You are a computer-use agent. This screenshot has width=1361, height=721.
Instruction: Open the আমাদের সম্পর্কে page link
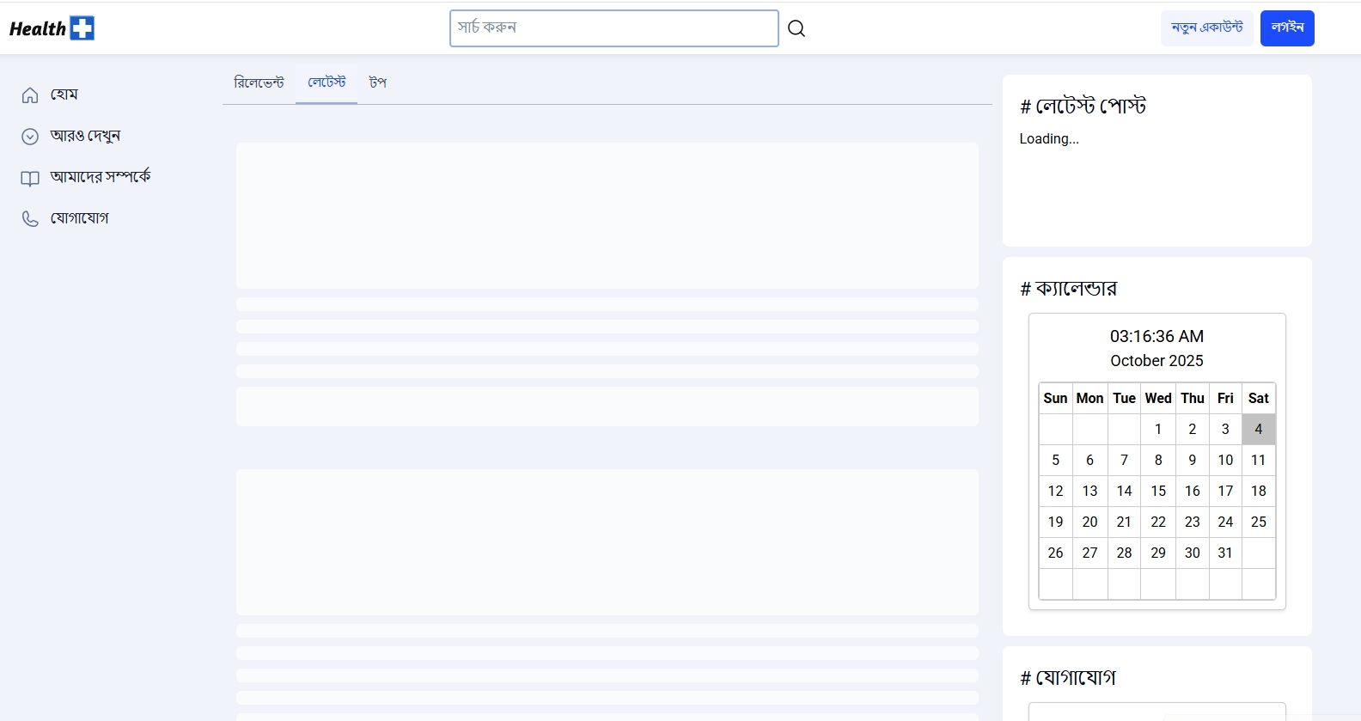coord(101,177)
